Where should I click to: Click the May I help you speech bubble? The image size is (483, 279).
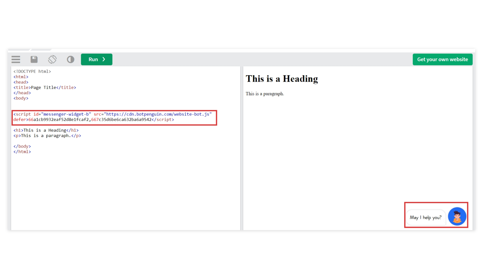click(425, 217)
